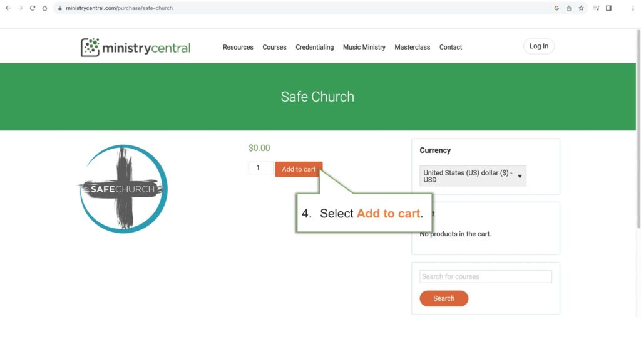Go back with the browser back arrow
Screen dimensions: 641x361
tap(8, 8)
